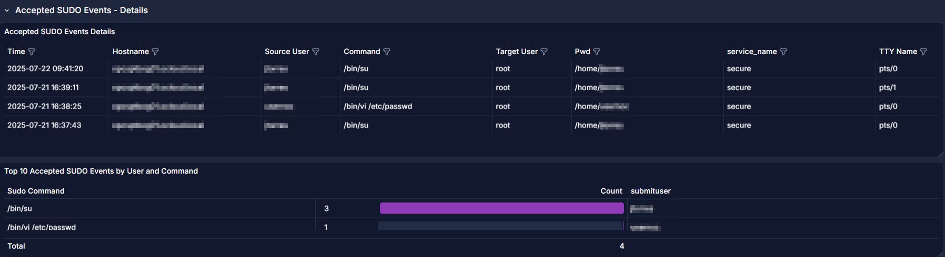This screenshot has height=257, width=945.
Task: Sort by the Sudo Command column header
Action: pyautogui.click(x=36, y=191)
